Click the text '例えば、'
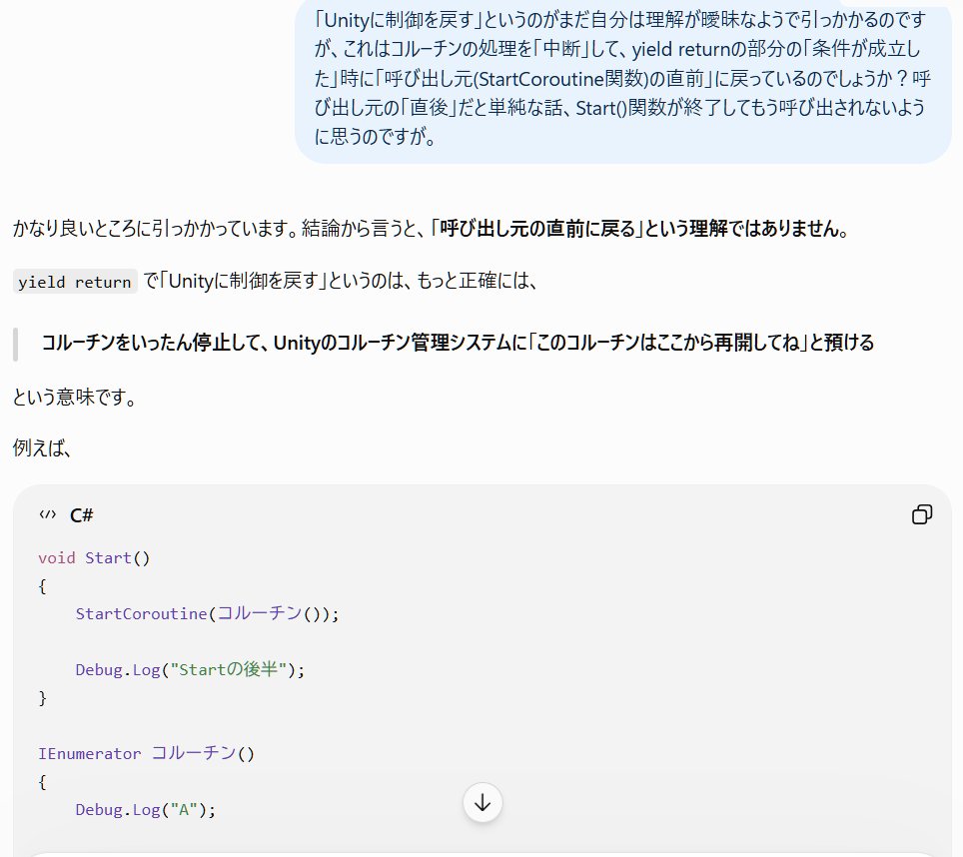Screen dimensions: 963x857 click(42, 448)
